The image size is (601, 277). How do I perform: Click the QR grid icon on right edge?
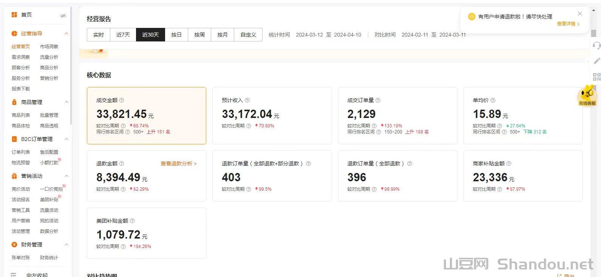(x=596, y=77)
